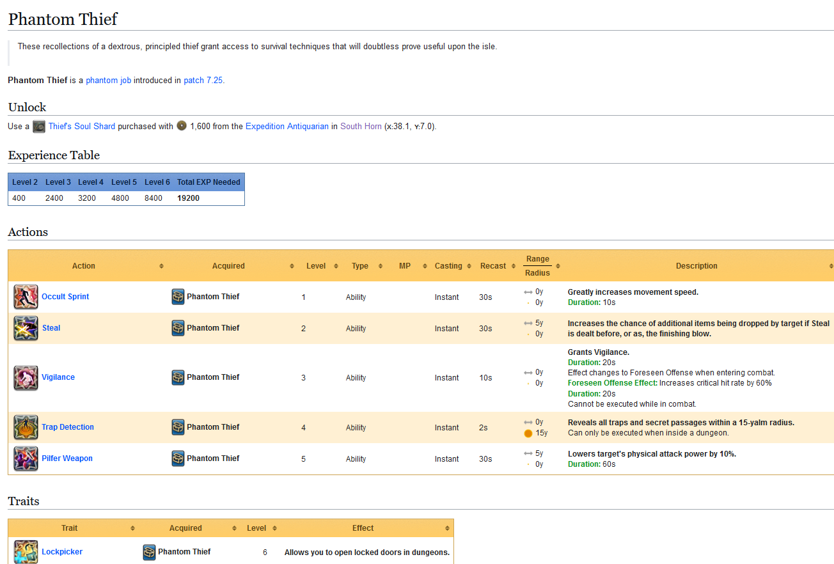Sort Actions table by Description column

coord(831,266)
